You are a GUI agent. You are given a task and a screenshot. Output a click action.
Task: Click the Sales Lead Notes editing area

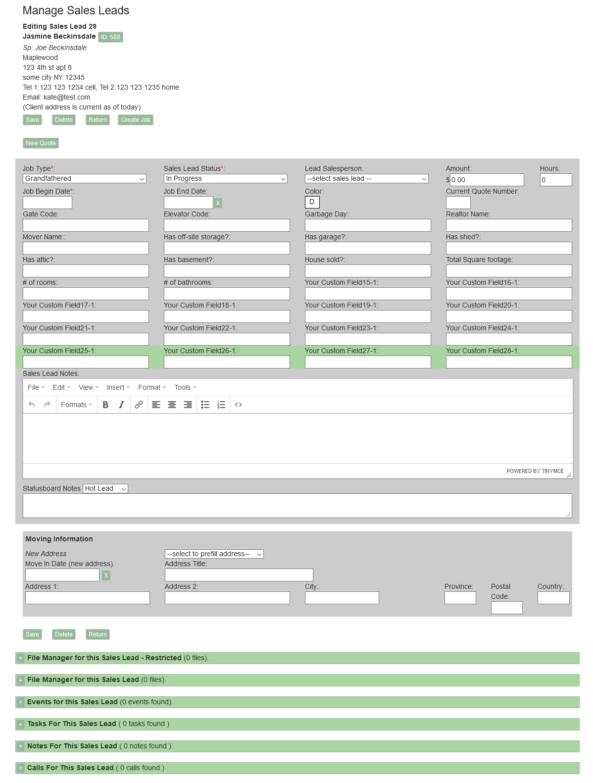point(298,438)
